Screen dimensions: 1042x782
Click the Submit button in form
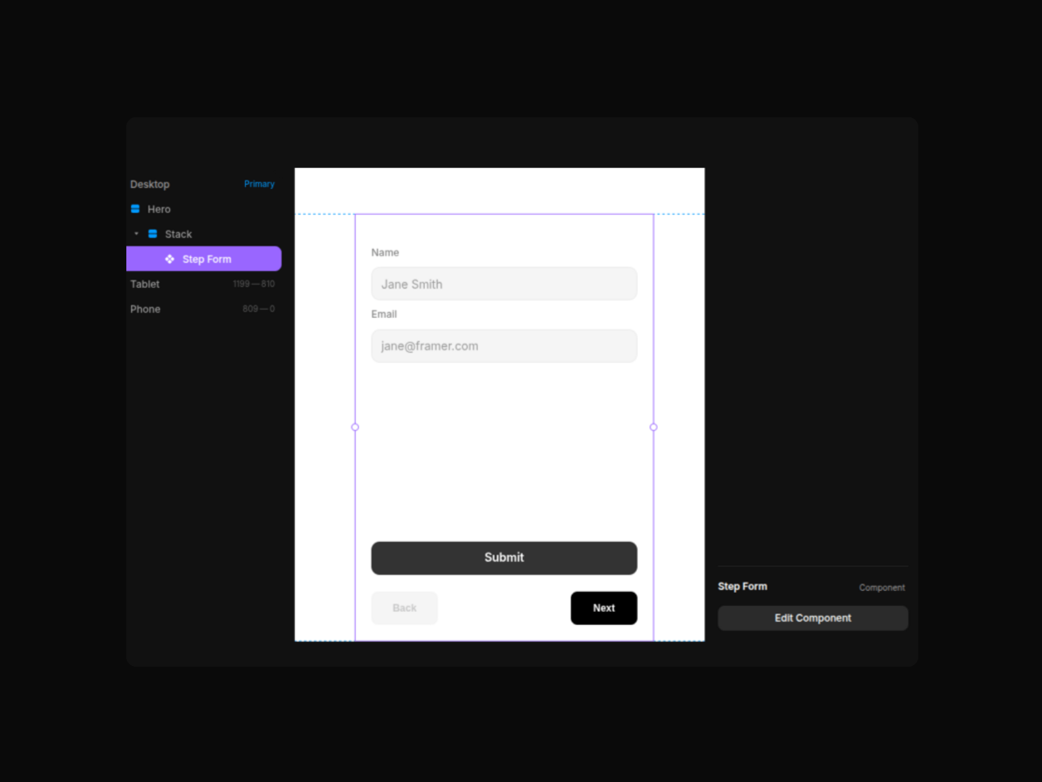pos(504,558)
